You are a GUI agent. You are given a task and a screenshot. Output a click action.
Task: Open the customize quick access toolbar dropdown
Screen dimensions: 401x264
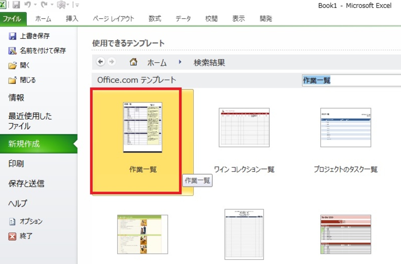click(x=77, y=5)
